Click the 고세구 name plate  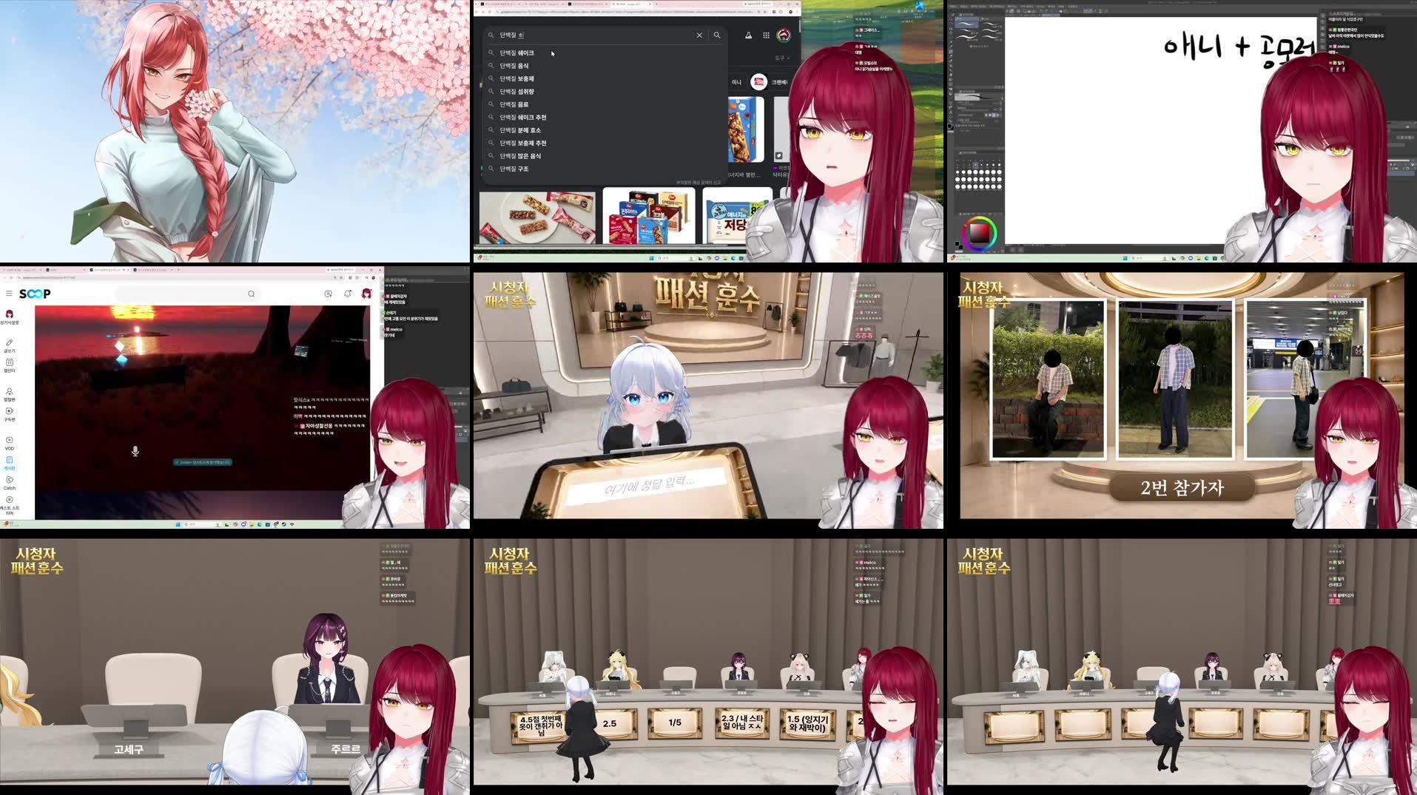click(x=129, y=750)
